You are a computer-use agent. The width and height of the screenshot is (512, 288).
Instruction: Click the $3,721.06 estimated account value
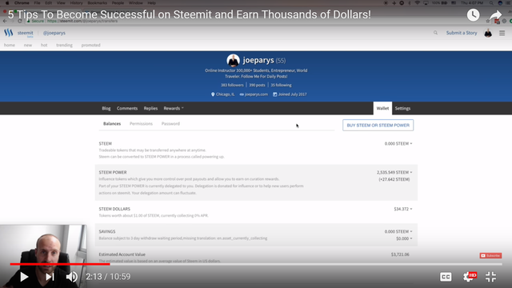(400, 254)
